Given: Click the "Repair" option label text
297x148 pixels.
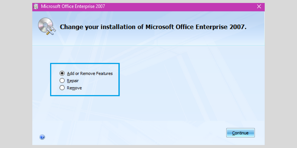Looking at the screenshot, I should 73,81.
